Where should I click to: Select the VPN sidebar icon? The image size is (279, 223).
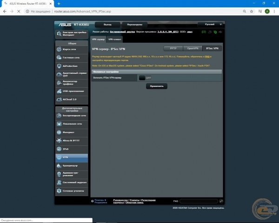[59, 157]
